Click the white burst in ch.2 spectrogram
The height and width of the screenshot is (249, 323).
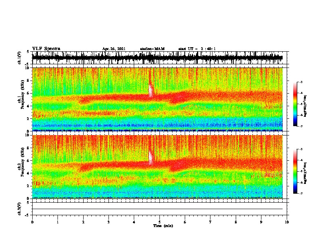pos(150,158)
